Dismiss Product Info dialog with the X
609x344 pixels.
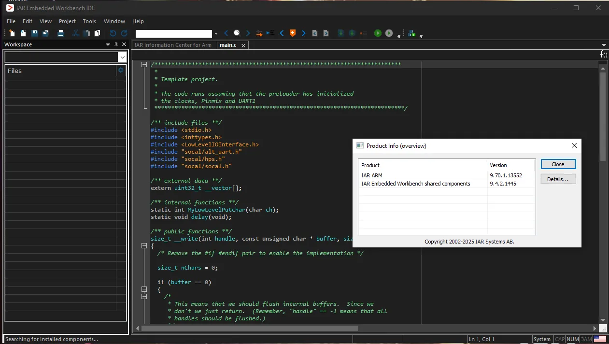pyautogui.click(x=574, y=145)
